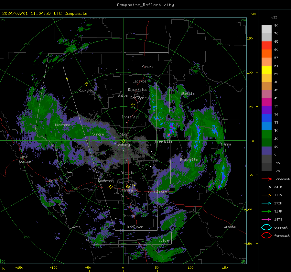Screen dimensions: 291x272
Task: Select the 60 dBZ orange-red swatch
Action: click(266, 53)
